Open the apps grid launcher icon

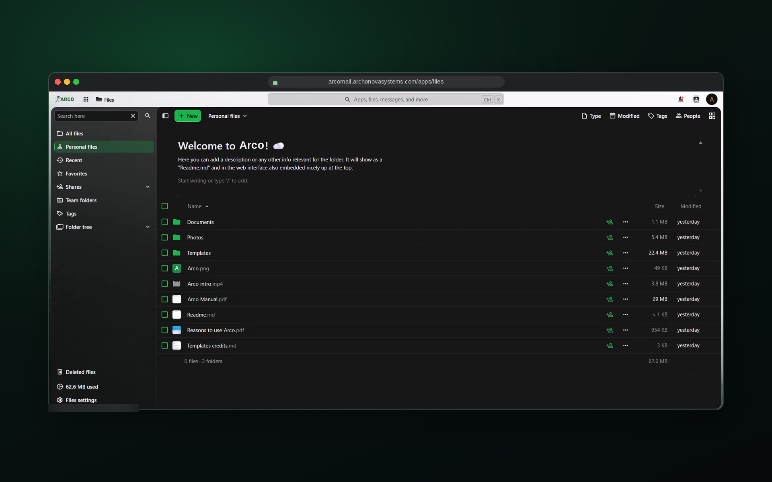point(86,99)
